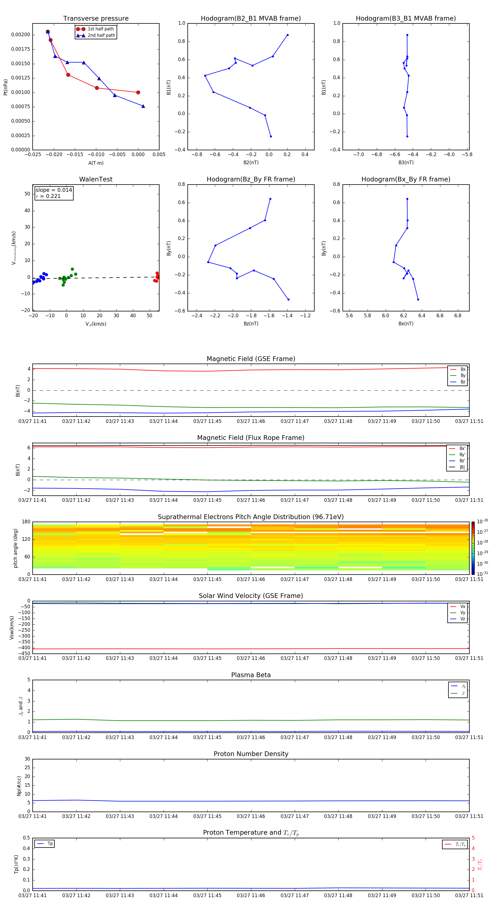This screenshot has height=920, width=502.
Task: Click the 'Magnetic Field (Flux Rope Frame)' title
Action: coord(251,438)
